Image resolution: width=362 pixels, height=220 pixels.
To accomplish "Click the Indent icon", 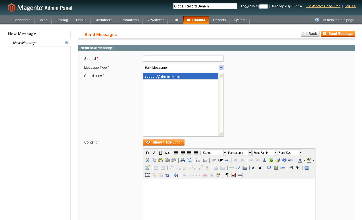I will [220, 160].
